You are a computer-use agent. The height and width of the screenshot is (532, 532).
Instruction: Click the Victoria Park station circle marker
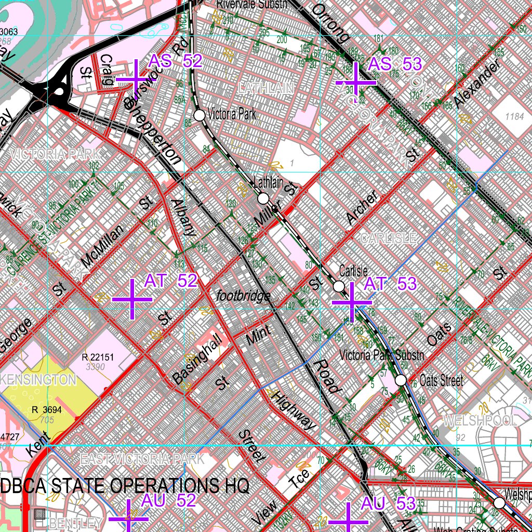click(x=199, y=115)
